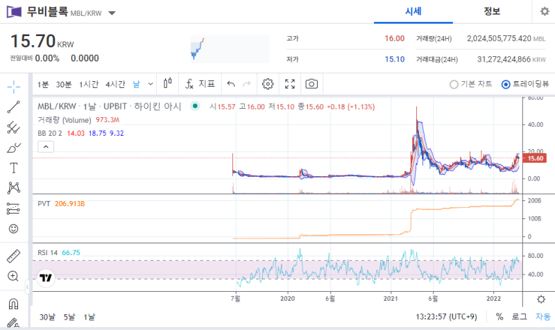Collapse the indicator legend with the chevron
Image resolution: width=555 pixels, height=330 pixels.
tap(46, 146)
